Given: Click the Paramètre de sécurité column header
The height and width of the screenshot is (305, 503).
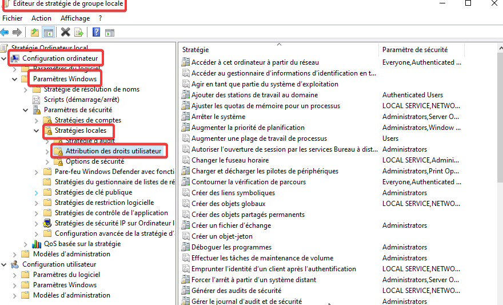Looking at the screenshot, I should tap(414, 50).
